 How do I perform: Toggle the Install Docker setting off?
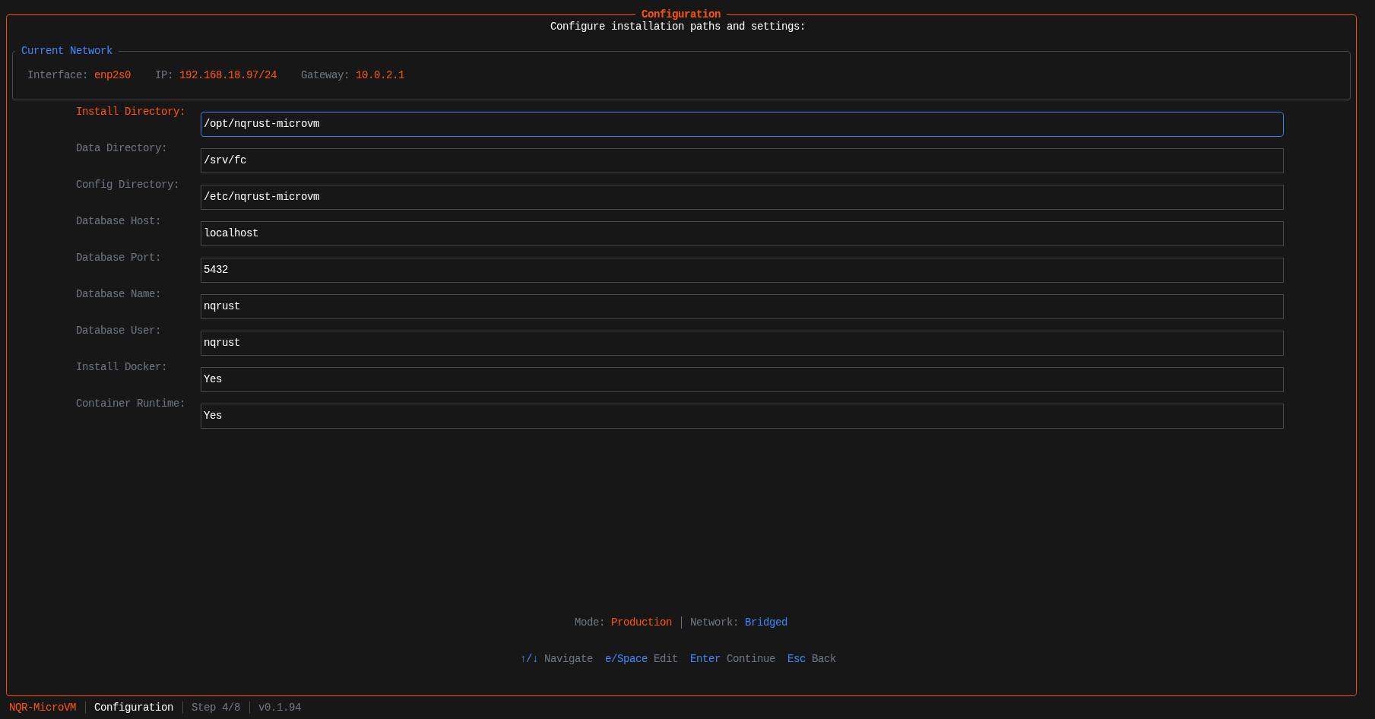[741, 379]
